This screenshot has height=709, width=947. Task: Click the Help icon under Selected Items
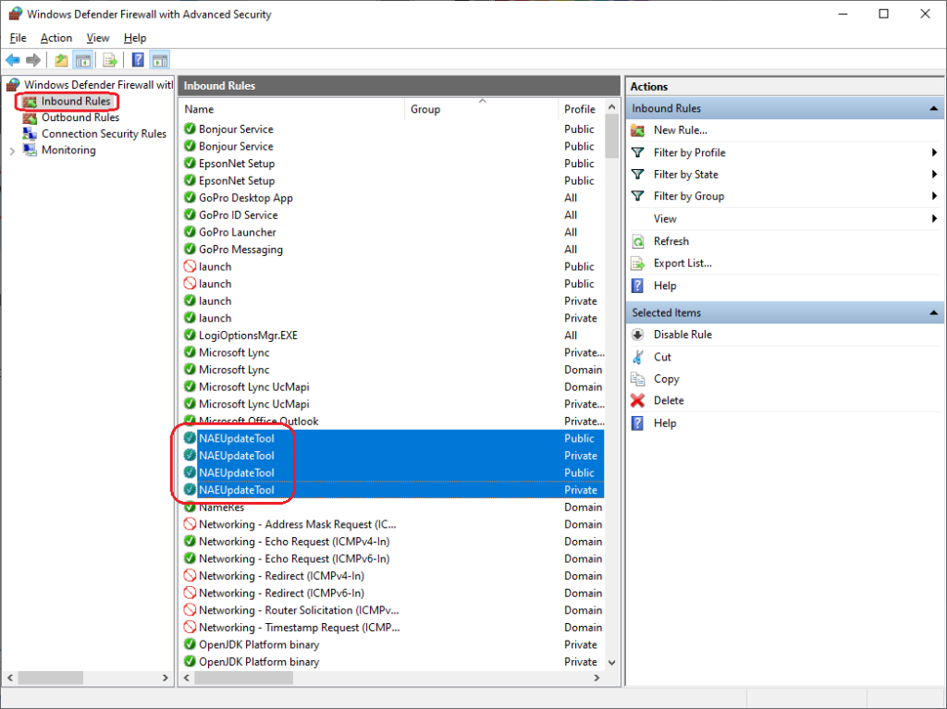click(x=638, y=423)
